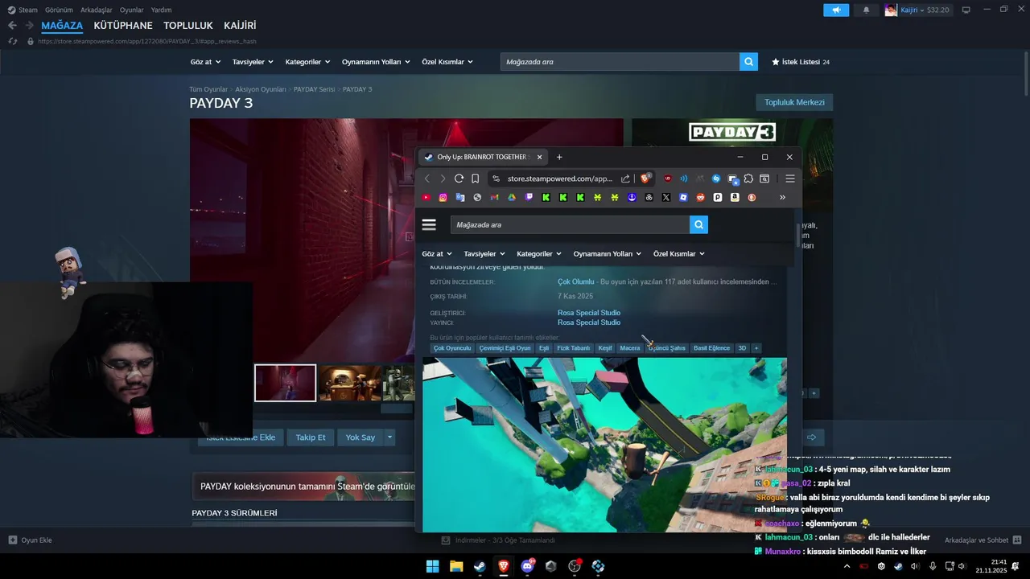Open the Görünüm menu in Steam
Image resolution: width=1030 pixels, height=579 pixels.
pyautogui.click(x=59, y=10)
